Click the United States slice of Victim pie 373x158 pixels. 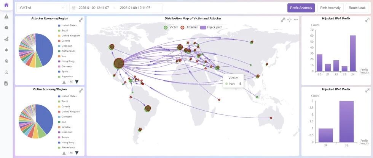45,119
